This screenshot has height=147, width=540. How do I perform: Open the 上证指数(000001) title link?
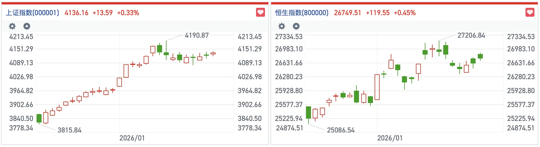tap(32, 13)
